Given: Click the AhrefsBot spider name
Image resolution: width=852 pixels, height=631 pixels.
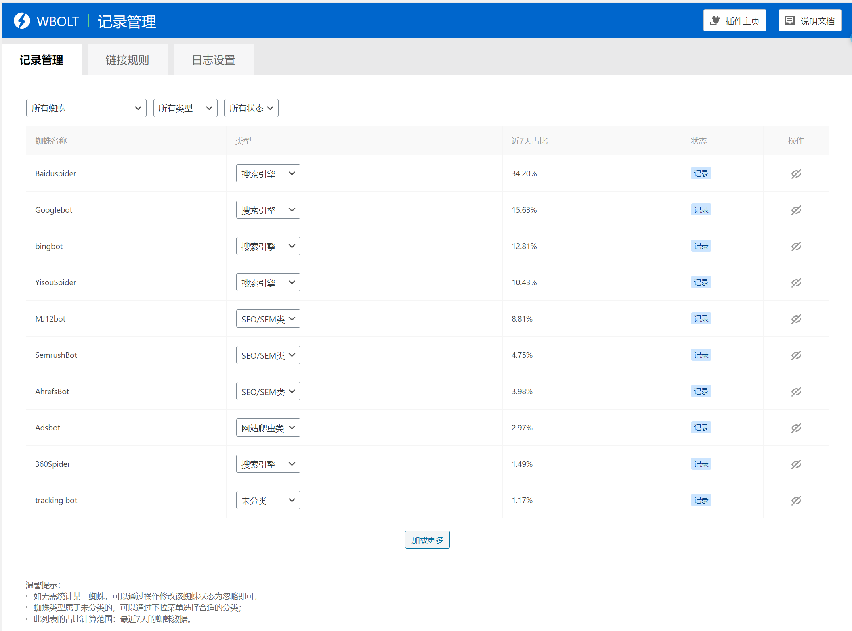Looking at the screenshot, I should pyautogui.click(x=52, y=391).
